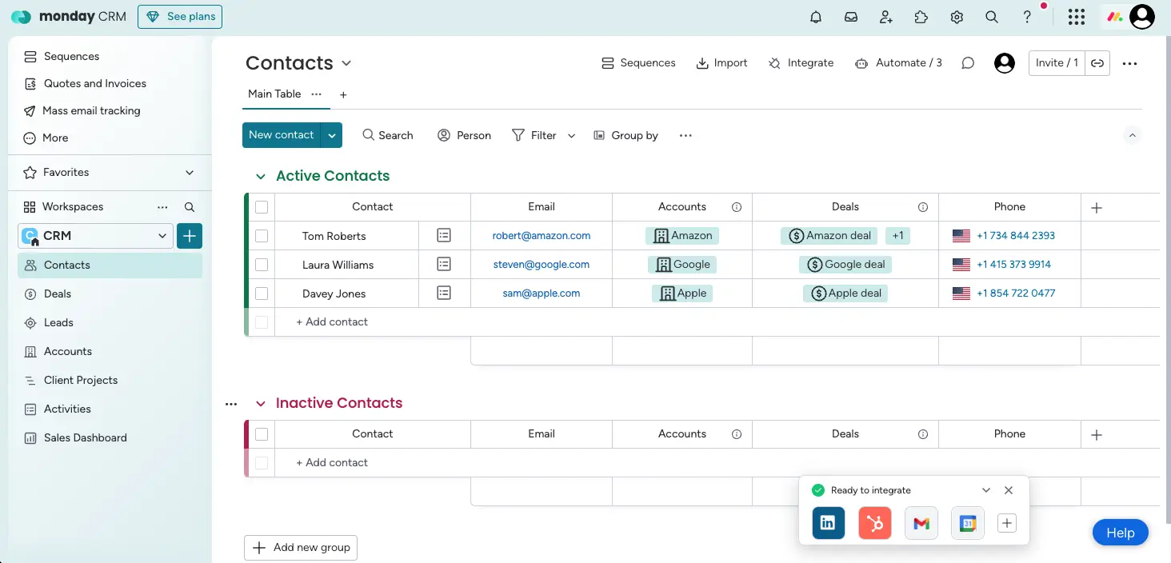Open the HubSpot integration icon
The height and width of the screenshot is (563, 1171).
coord(874,522)
